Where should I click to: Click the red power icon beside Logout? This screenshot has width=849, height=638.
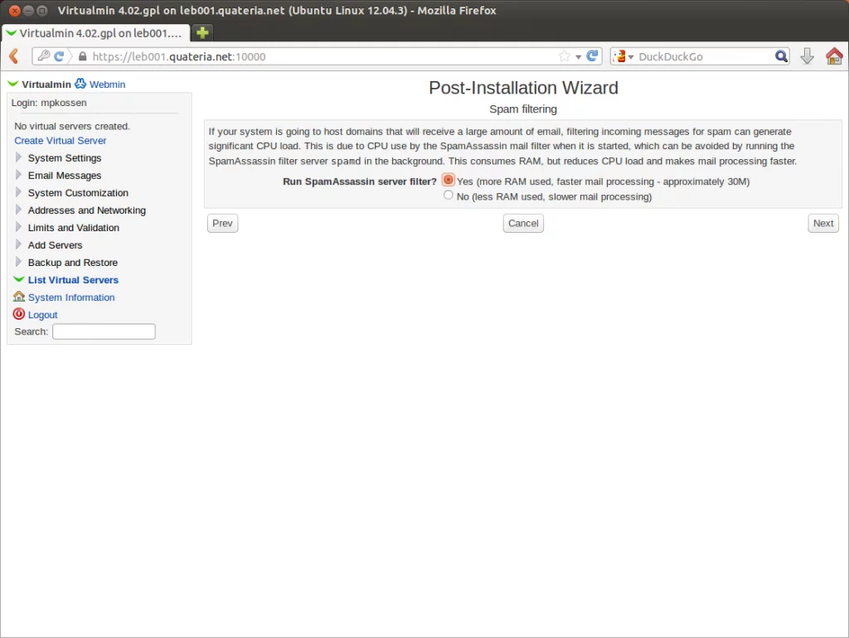19,314
